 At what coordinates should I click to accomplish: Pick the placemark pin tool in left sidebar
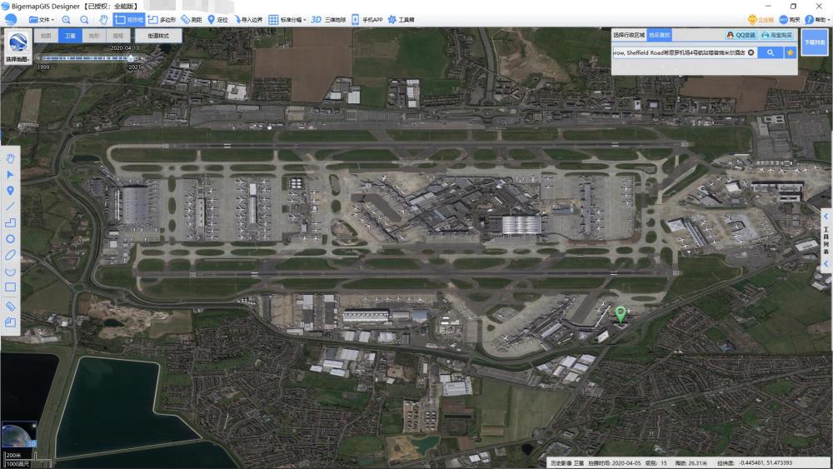click(x=11, y=190)
